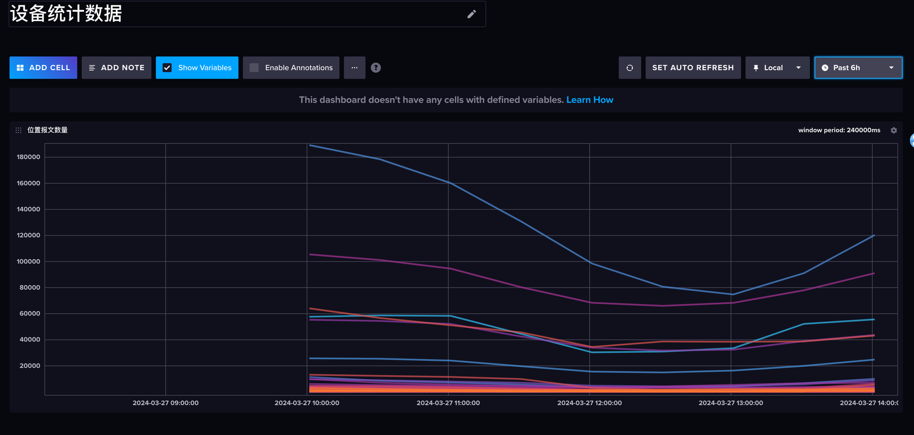Click x-axis label 2024-03-27 13:00:00
The image size is (914, 435).
[731, 403]
